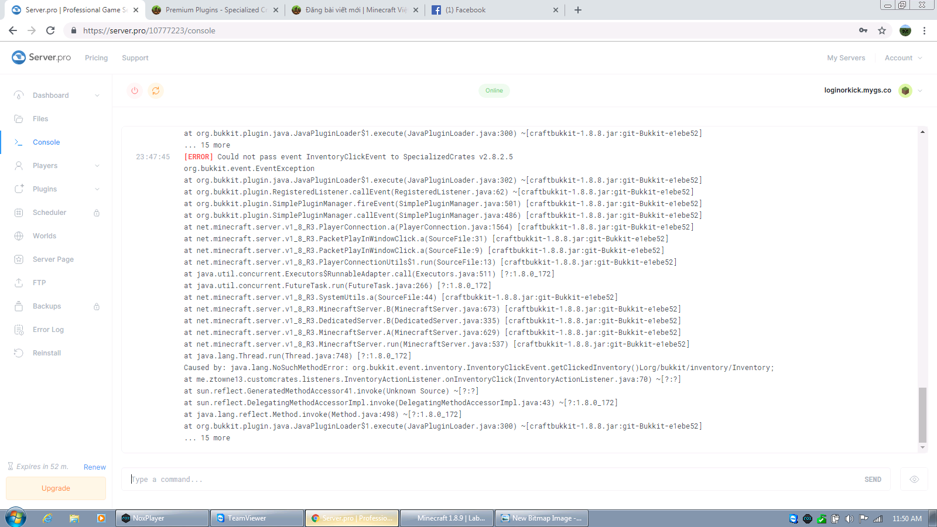The image size is (937, 527).
Task: Click the lock icon beside Backups
Action: coord(97,307)
